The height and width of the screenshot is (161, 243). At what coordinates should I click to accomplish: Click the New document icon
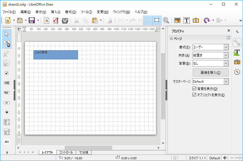pos(8,20)
